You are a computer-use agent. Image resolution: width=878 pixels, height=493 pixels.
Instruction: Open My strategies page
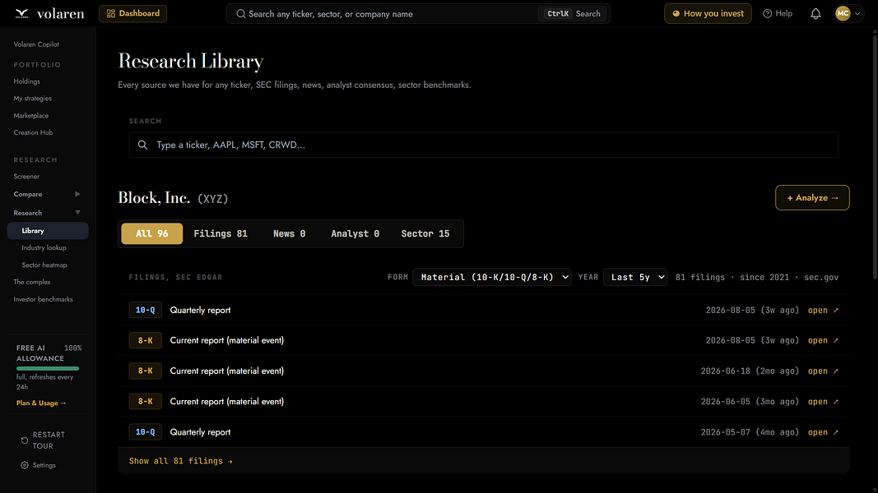coord(32,99)
